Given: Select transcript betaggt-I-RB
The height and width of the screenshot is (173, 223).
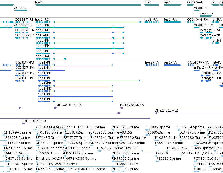Looking at the screenshot, I should pyautogui.click(x=206, y=38).
